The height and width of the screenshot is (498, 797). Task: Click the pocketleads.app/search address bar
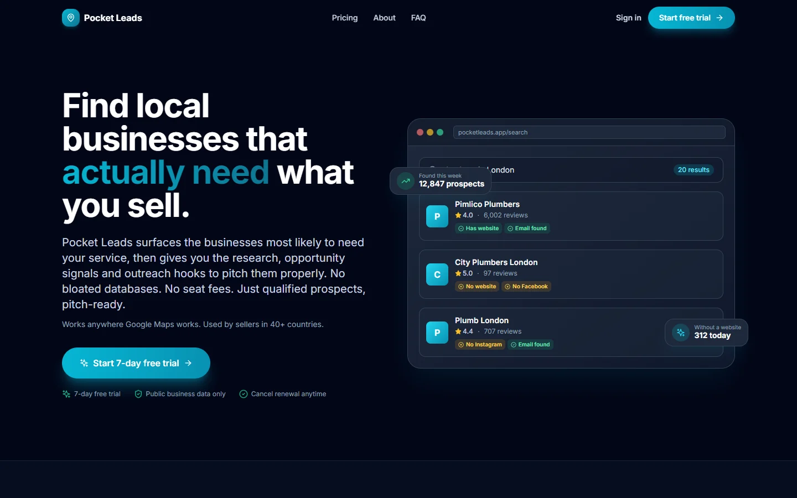pos(589,132)
